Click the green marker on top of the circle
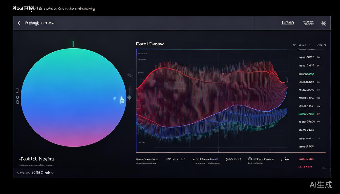The height and width of the screenshot is (194, 340). click(73, 44)
